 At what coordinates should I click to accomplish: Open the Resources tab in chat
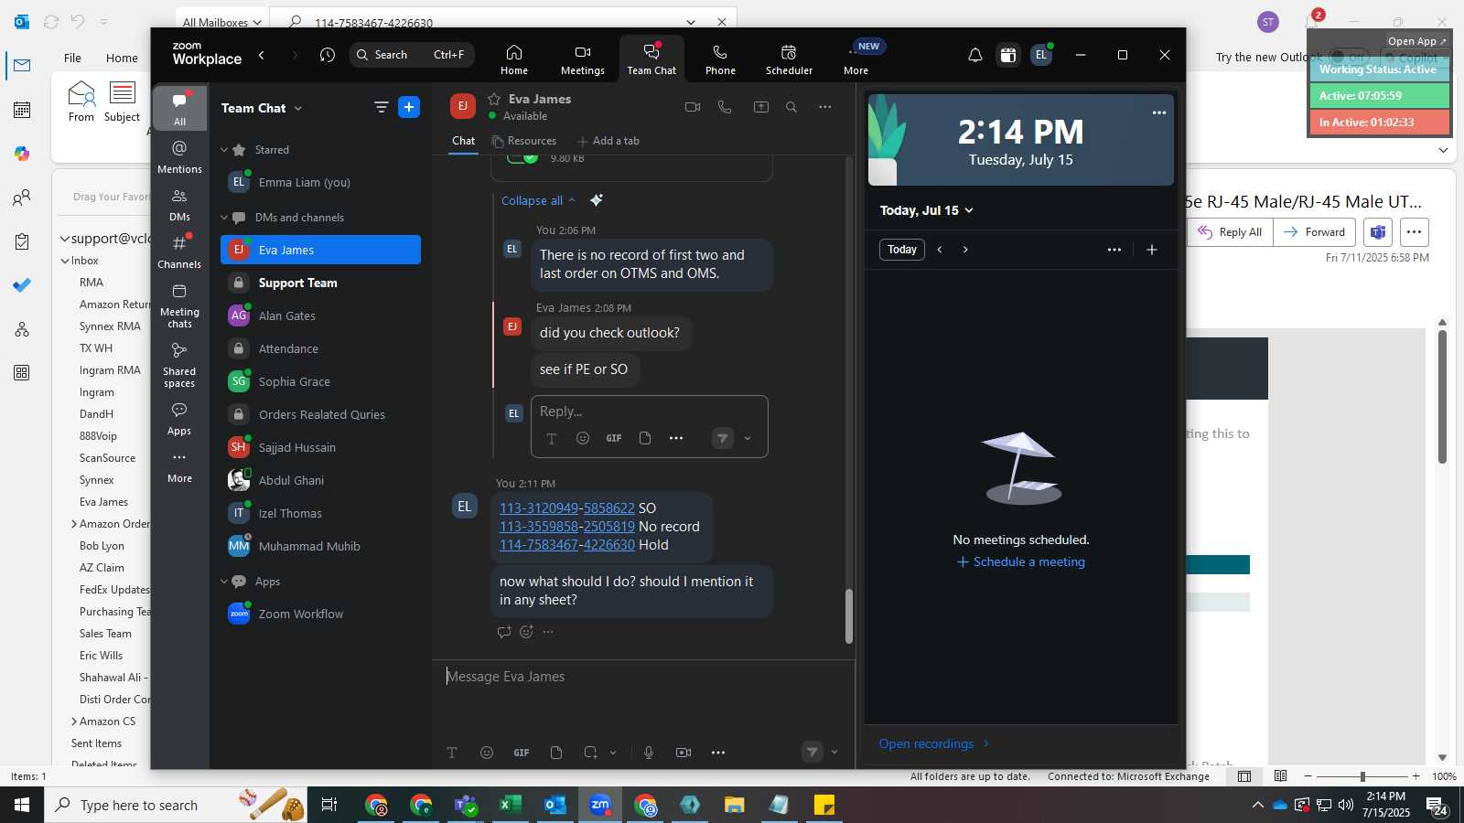point(524,141)
